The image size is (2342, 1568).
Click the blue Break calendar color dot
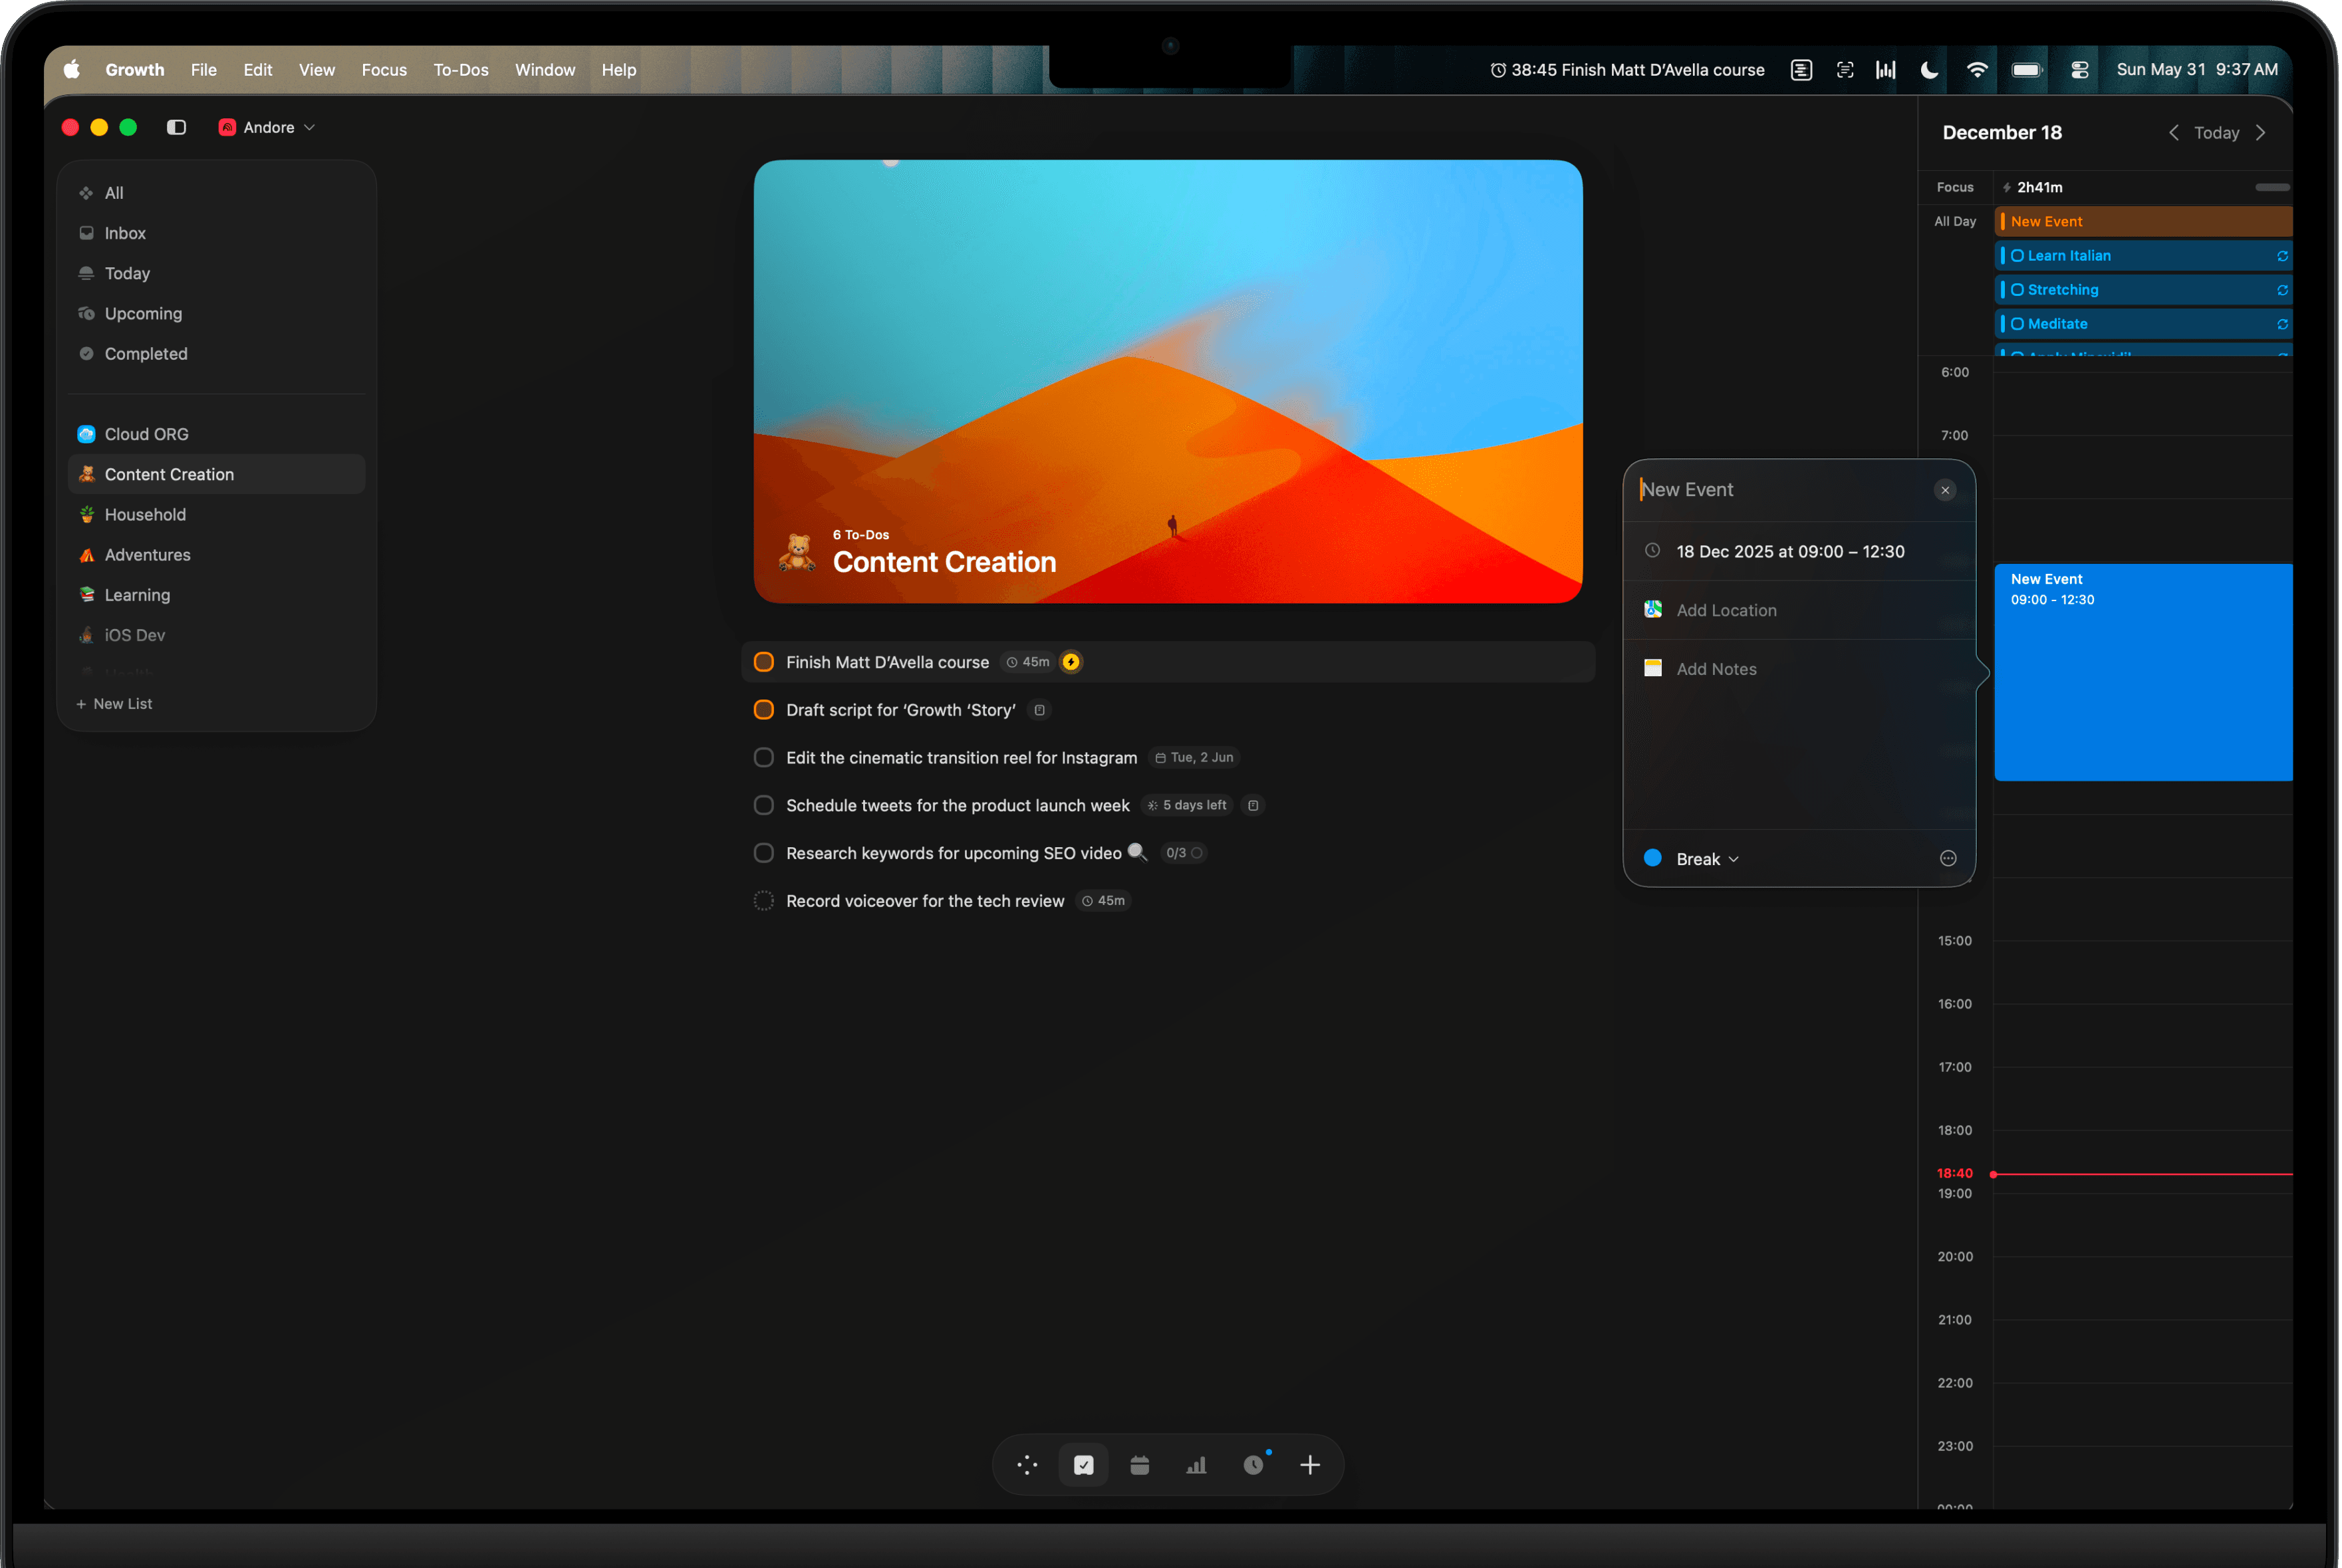pos(1653,858)
